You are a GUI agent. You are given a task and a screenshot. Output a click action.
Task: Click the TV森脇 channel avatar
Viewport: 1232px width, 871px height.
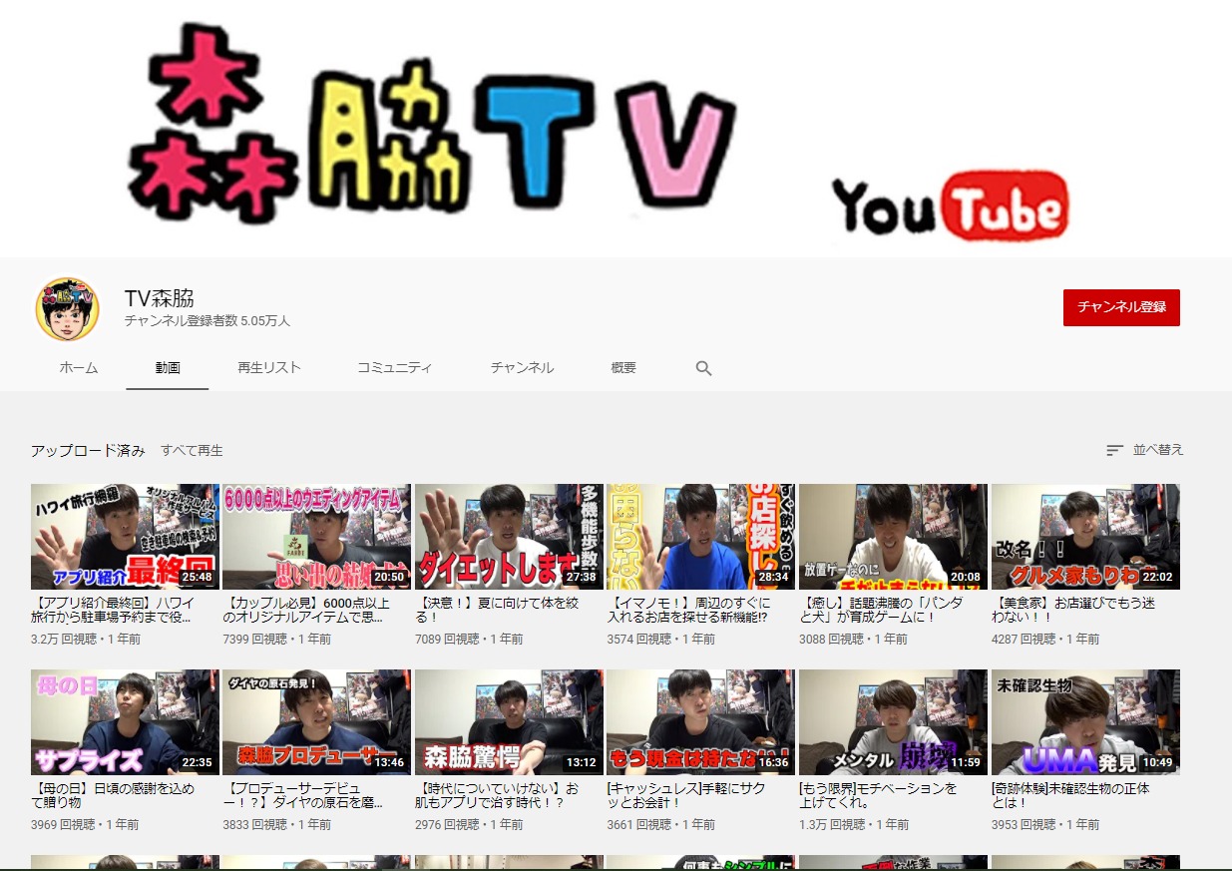[67, 308]
